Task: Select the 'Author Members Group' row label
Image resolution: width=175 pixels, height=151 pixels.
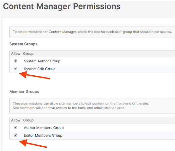Action: [x=44, y=128]
